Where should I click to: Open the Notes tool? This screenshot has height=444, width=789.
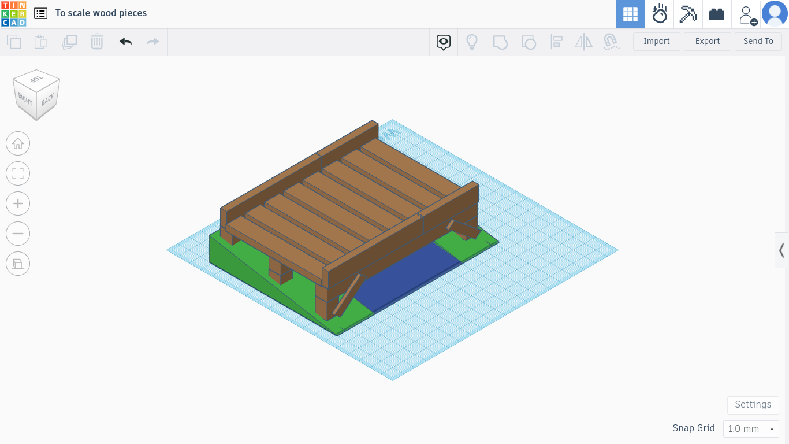click(x=443, y=42)
